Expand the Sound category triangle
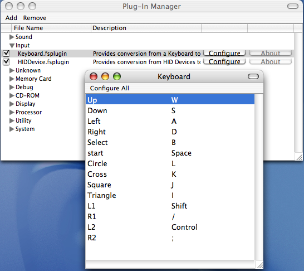The image size is (304, 271). tap(12, 37)
